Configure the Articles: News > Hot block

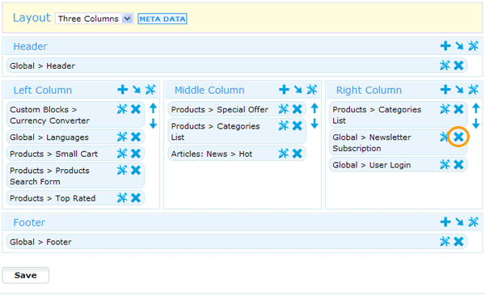coord(284,154)
